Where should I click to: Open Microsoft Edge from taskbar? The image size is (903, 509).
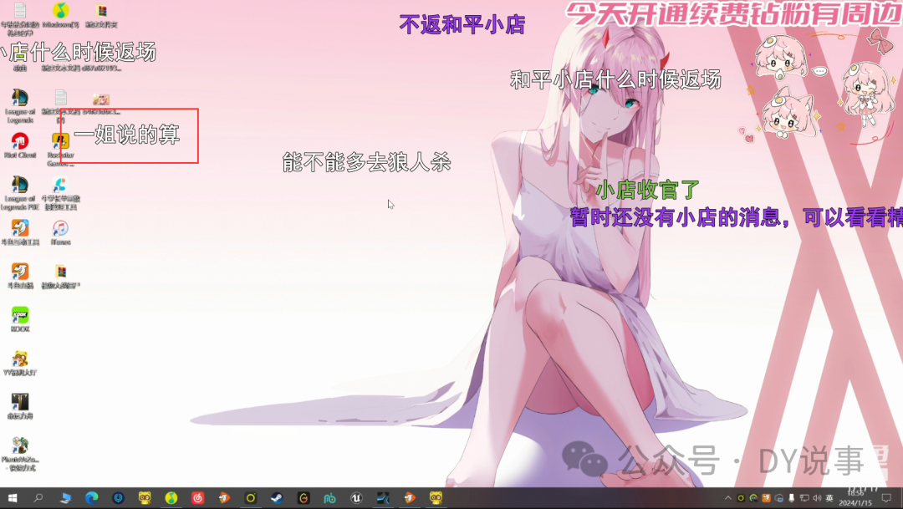coord(92,498)
